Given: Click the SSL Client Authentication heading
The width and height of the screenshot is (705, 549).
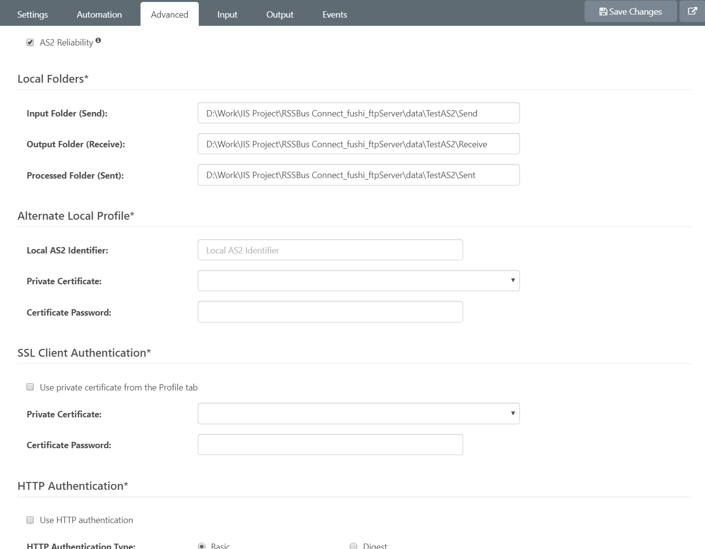Looking at the screenshot, I should (84, 353).
